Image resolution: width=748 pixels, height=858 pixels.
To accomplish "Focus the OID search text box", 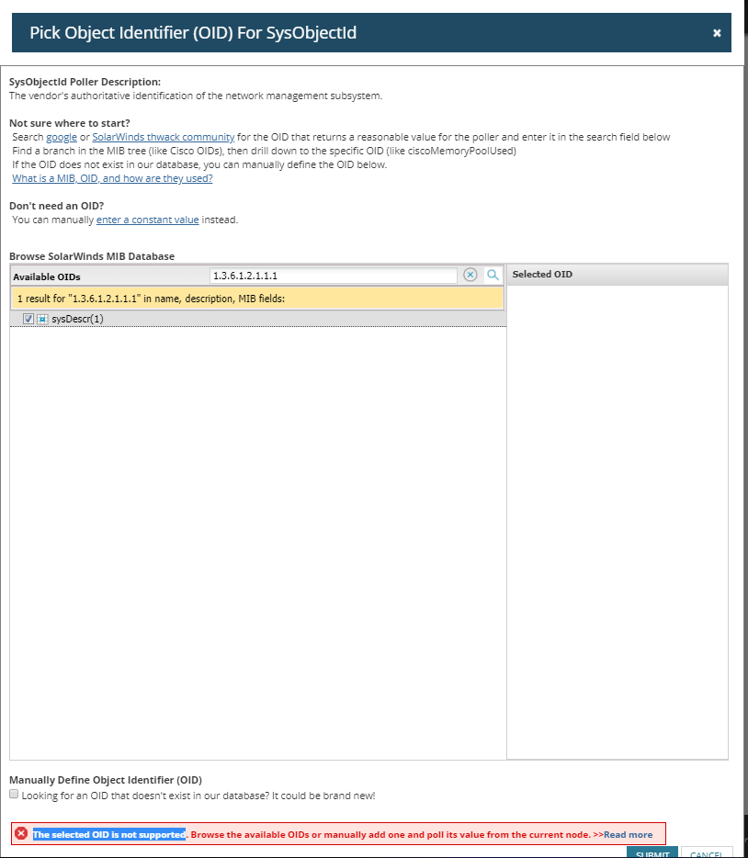I will (333, 276).
